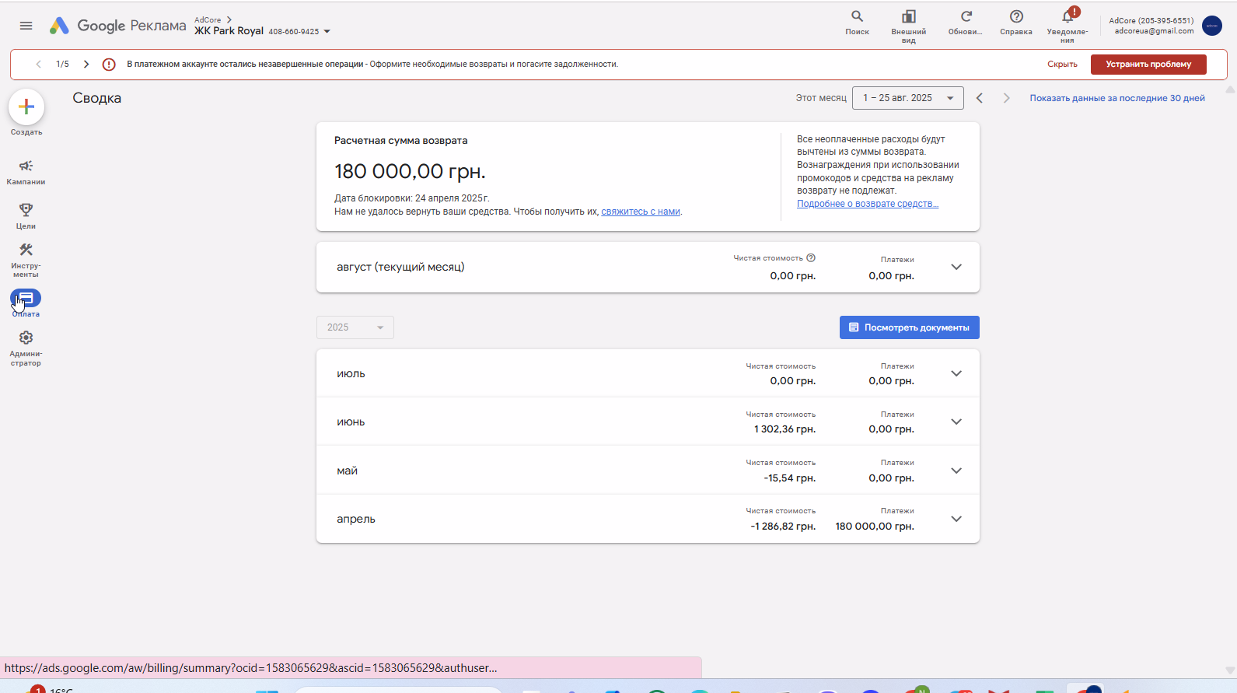
Task: Click the View documents button
Action: [910, 327]
